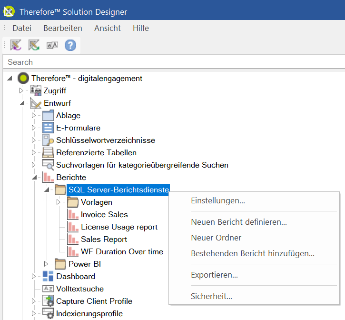The height and width of the screenshot is (320, 345).
Task: Expand the Vorlagen folder
Action: click(x=58, y=202)
